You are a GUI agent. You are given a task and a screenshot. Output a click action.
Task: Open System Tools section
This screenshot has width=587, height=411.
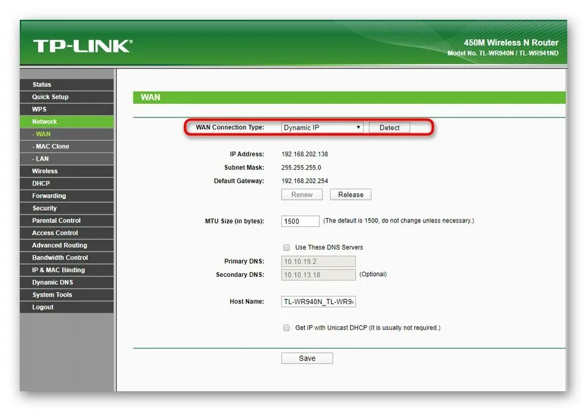click(67, 295)
